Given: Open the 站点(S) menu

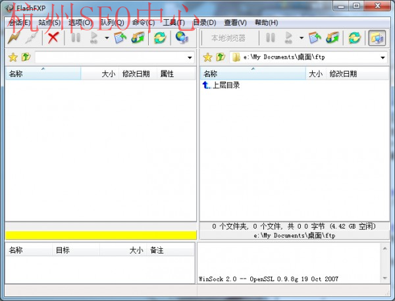Looking at the screenshot, I should click(x=49, y=22).
